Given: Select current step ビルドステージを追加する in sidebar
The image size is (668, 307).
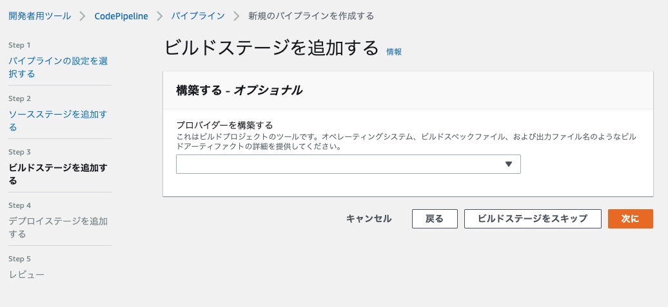Looking at the screenshot, I should click(x=57, y=174).
